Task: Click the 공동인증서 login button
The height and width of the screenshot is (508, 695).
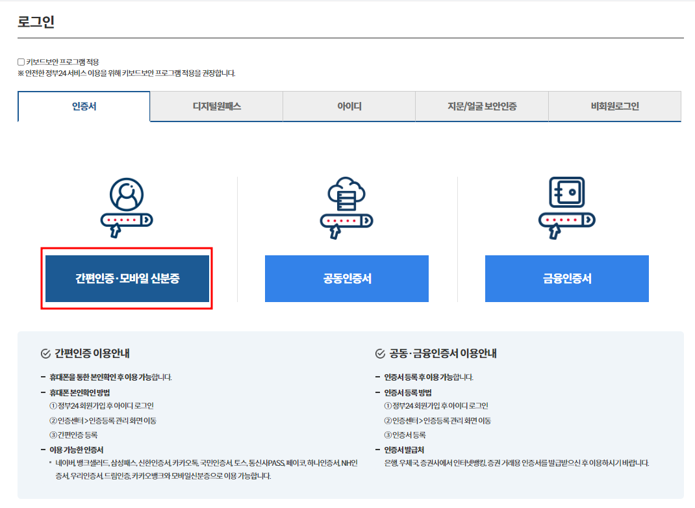Action: coord(347,280)
